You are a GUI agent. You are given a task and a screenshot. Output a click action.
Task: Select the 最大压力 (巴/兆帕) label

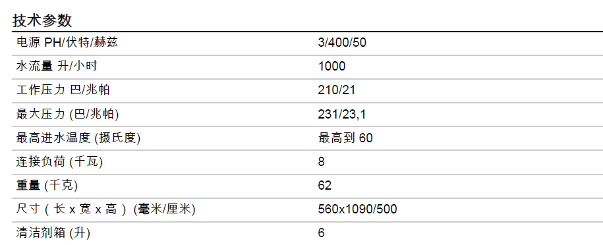67,114
